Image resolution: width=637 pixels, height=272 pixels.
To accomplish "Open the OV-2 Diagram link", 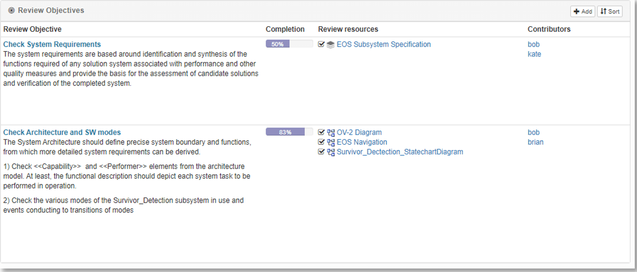I will click(x=359, y=132).
